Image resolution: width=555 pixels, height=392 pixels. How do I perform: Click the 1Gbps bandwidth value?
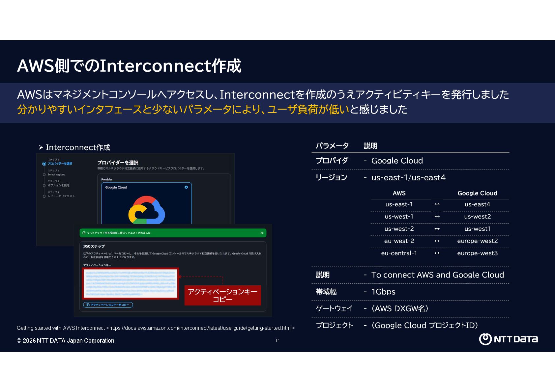click(383, 292)
